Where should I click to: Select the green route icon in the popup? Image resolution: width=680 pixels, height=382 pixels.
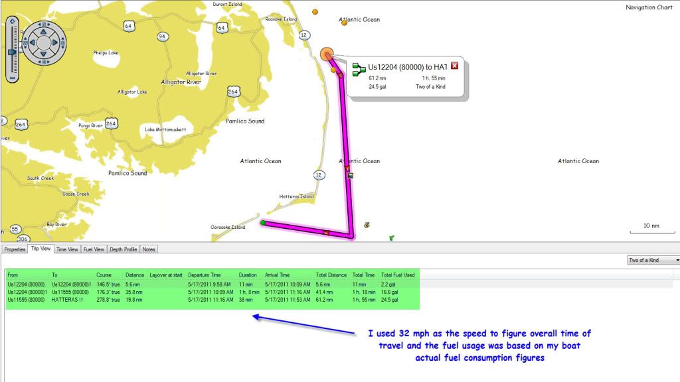click(359, 68)
